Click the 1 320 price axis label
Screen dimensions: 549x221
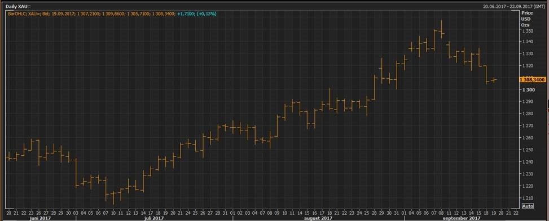pyautogui.click(x=528, y=66)
